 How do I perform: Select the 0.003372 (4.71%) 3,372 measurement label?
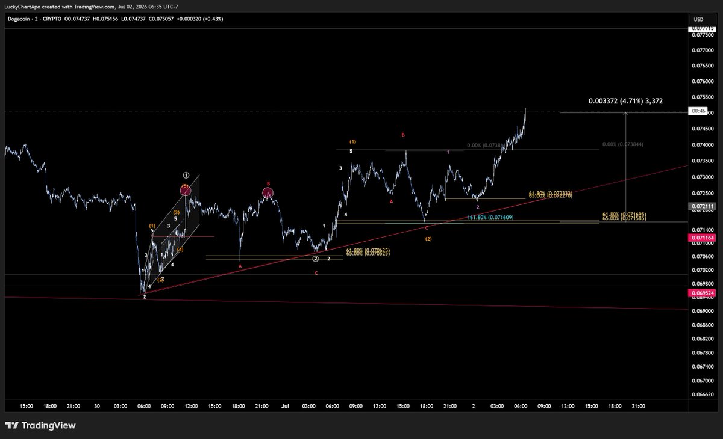click(625, 101)
